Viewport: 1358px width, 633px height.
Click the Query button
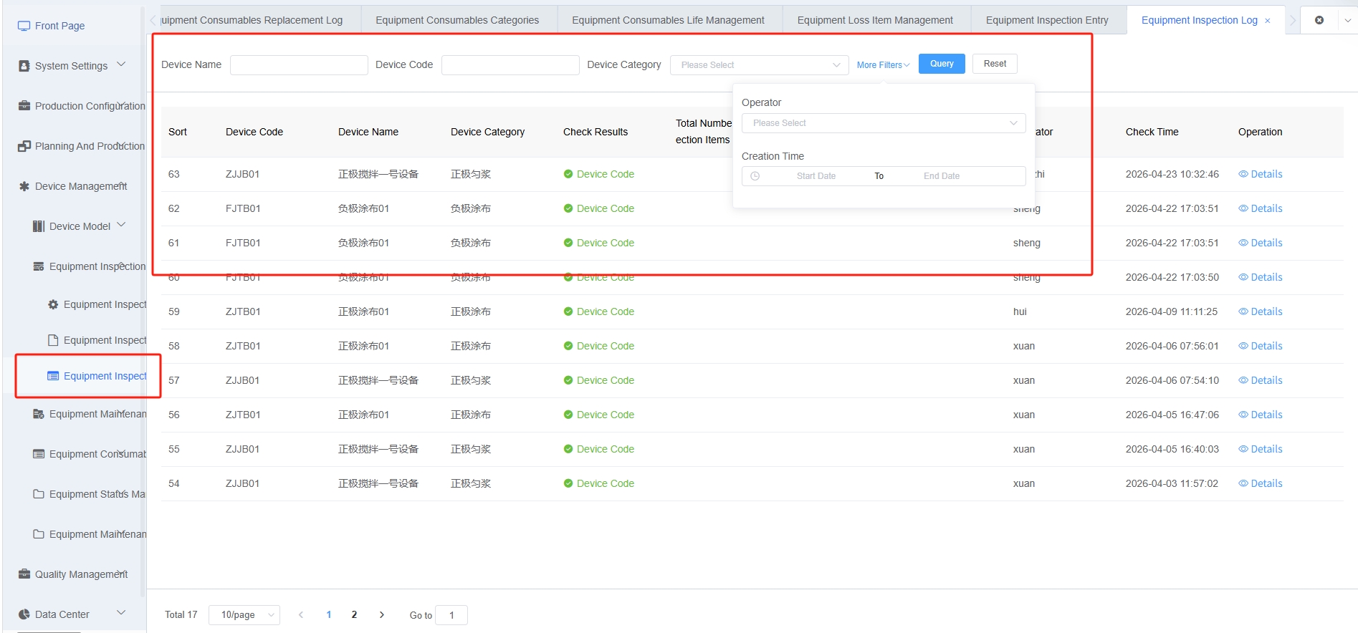click(x=942, y=64)
